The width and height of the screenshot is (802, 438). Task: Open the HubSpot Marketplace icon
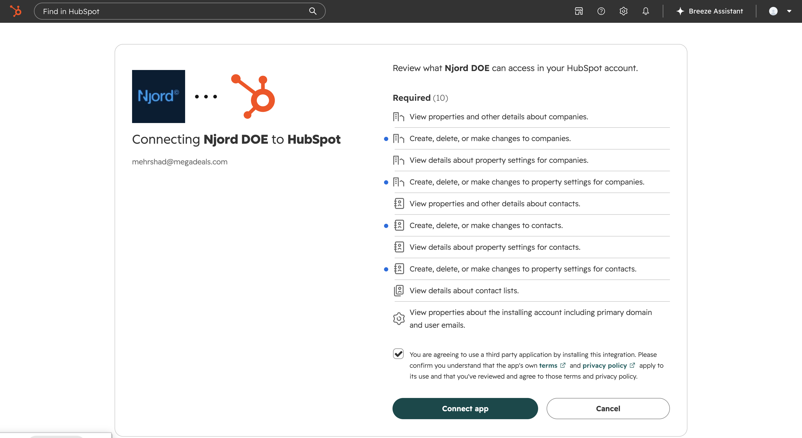point(579,11)
